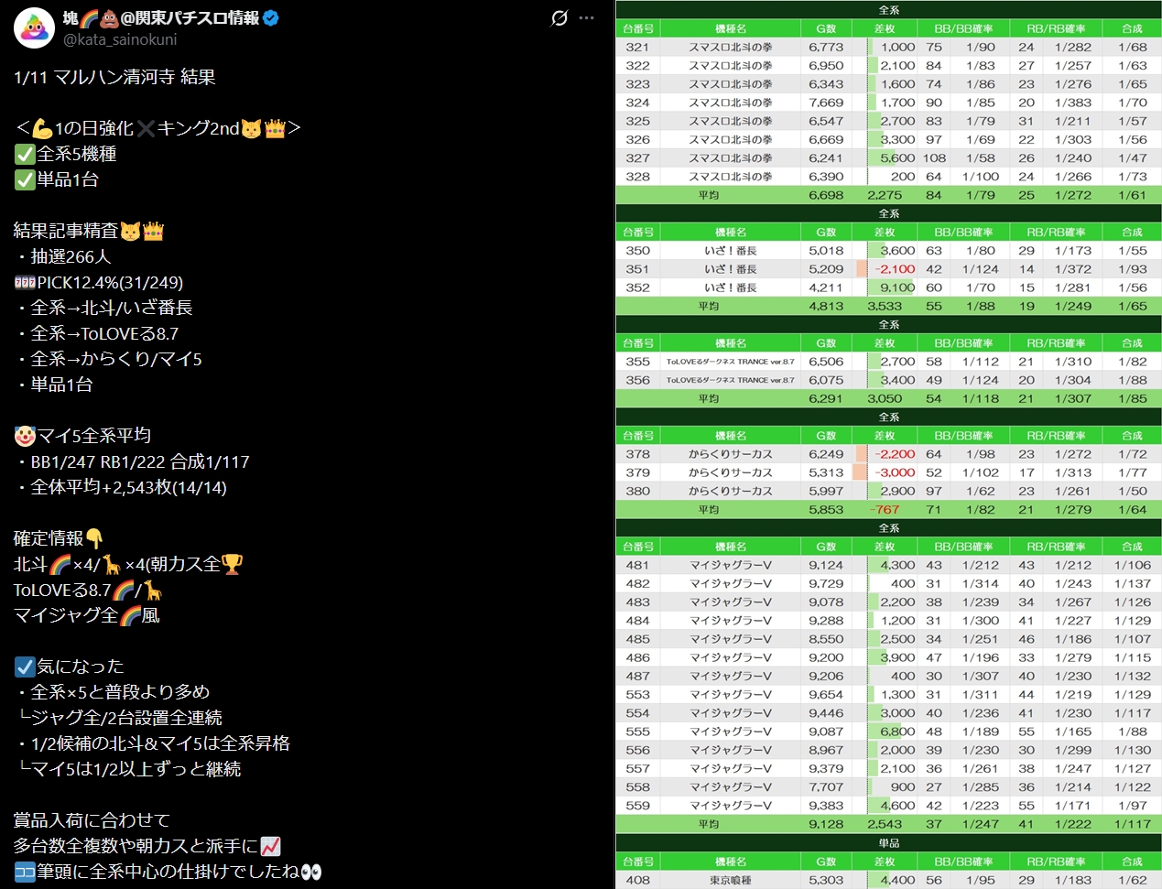Click G数 value 5,303 in row 408
This screenshot has height=889, width=1162.
[826, 880]
